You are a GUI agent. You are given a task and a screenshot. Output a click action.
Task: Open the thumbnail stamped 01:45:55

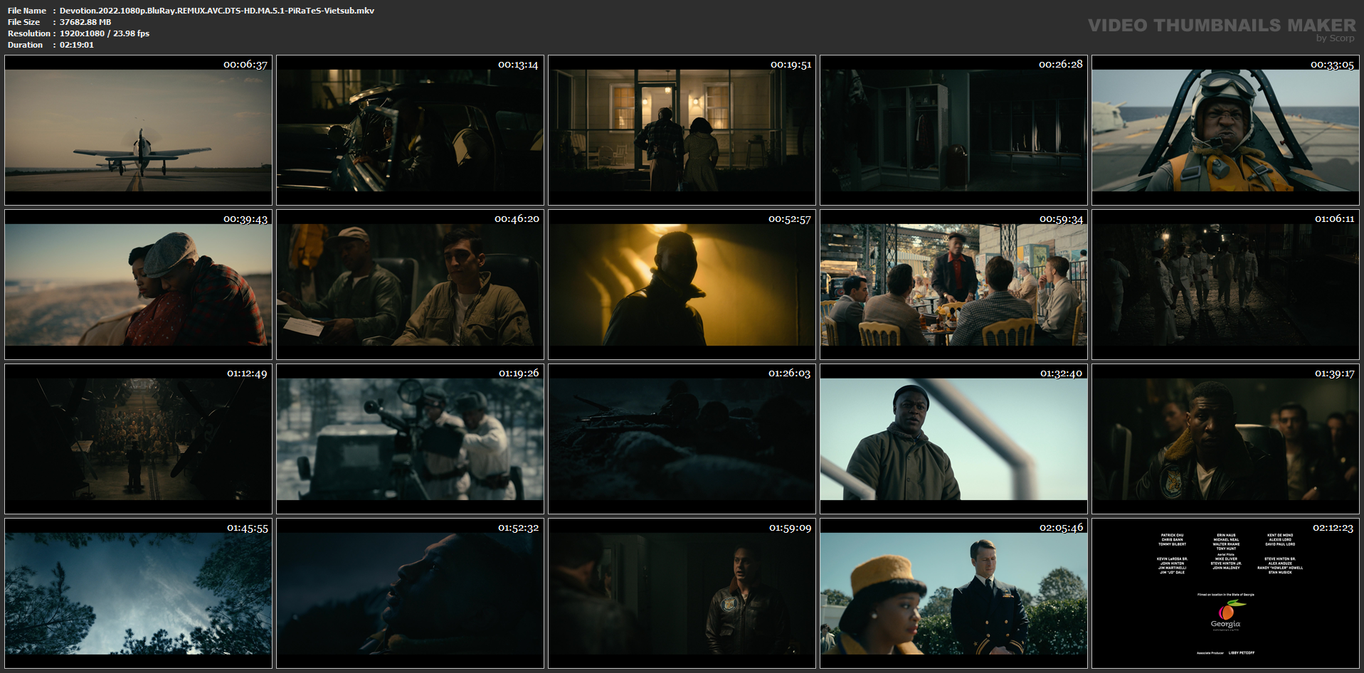(x=138, y=593)
